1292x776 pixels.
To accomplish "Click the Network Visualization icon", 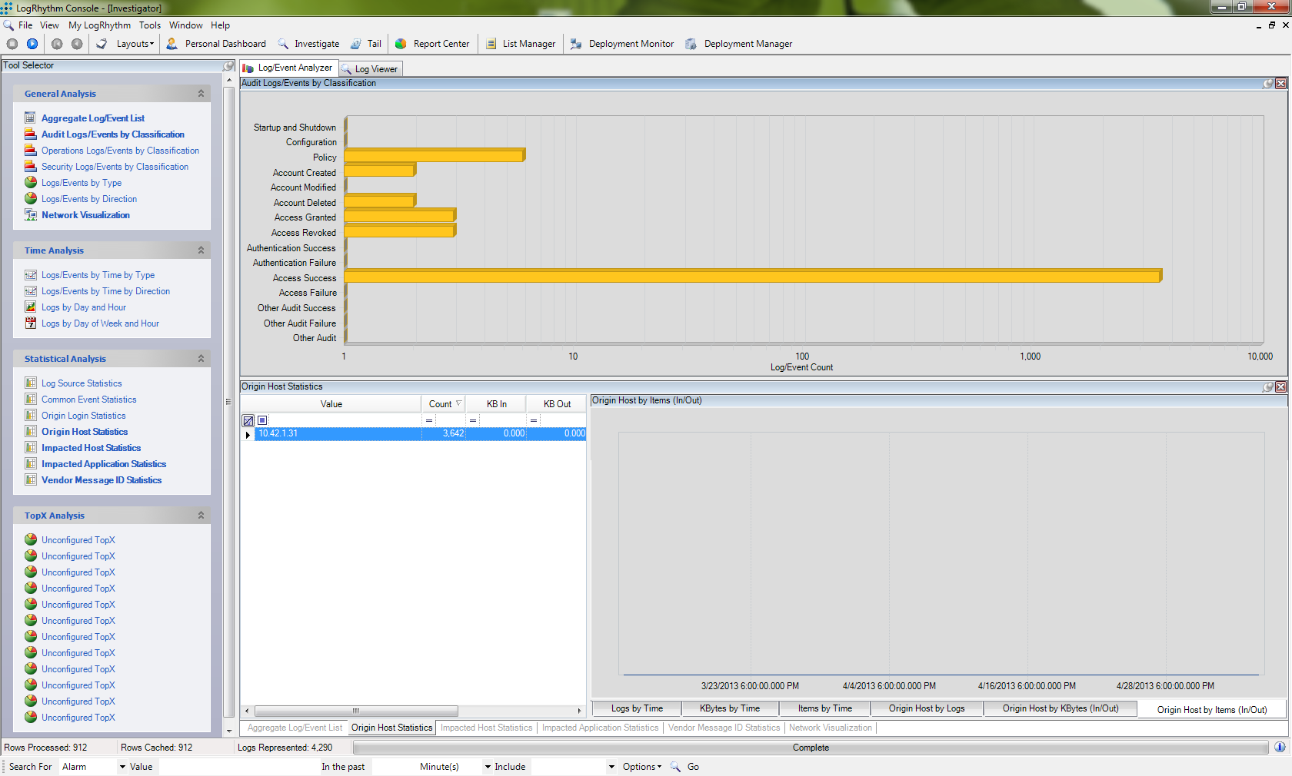I will pos(31,215).
